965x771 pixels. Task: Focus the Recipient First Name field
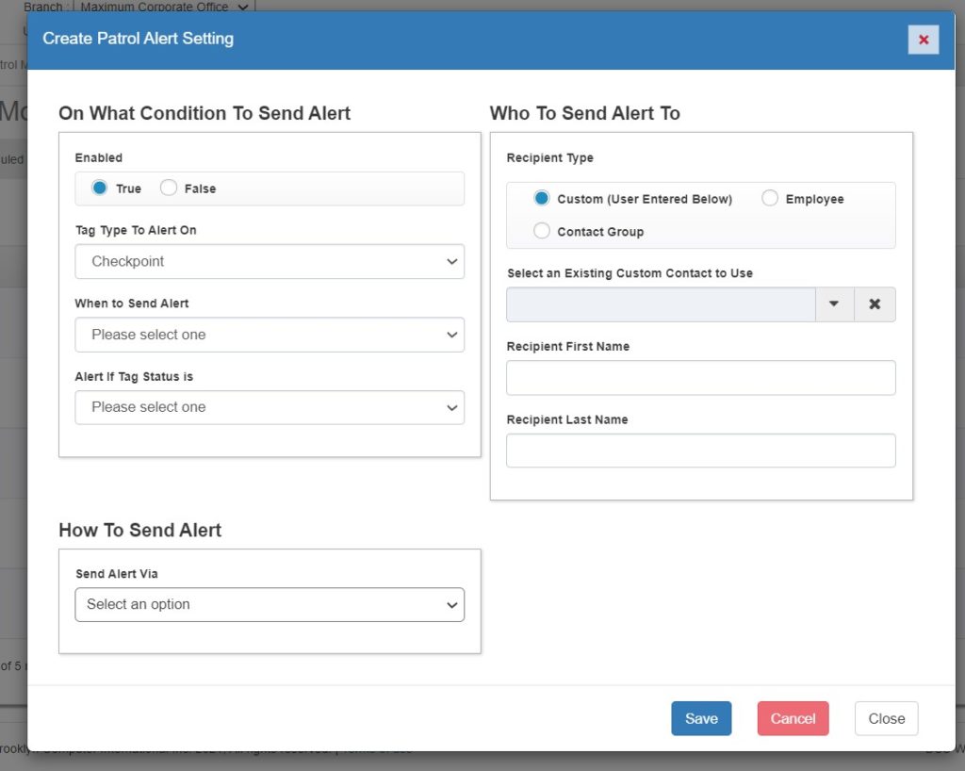[x=700, y=378]
